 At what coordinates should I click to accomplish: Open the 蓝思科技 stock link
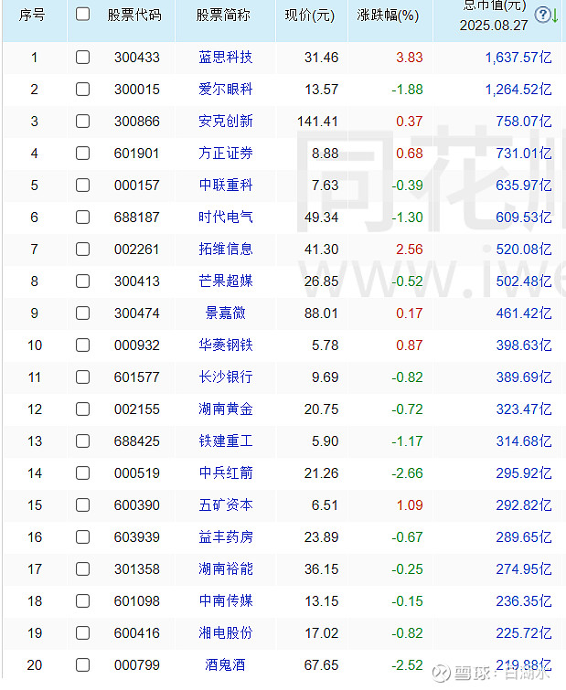pyautogui.click(x=225, y=58)
